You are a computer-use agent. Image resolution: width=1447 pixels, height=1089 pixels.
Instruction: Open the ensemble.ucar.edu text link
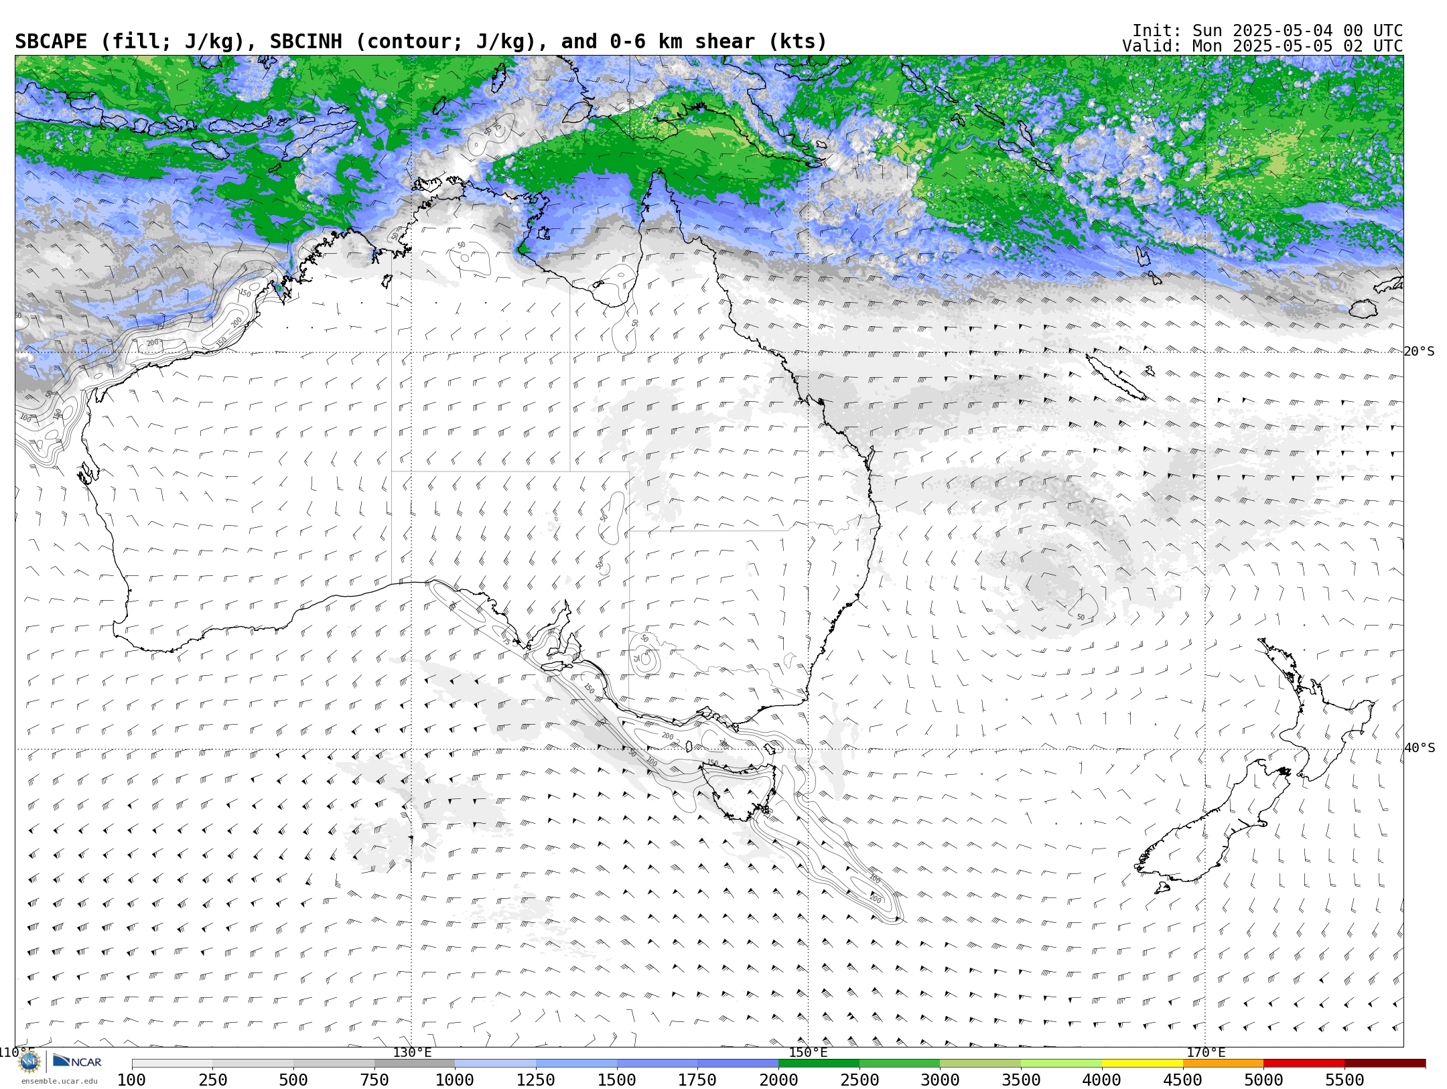click(x=59, y=1080)
